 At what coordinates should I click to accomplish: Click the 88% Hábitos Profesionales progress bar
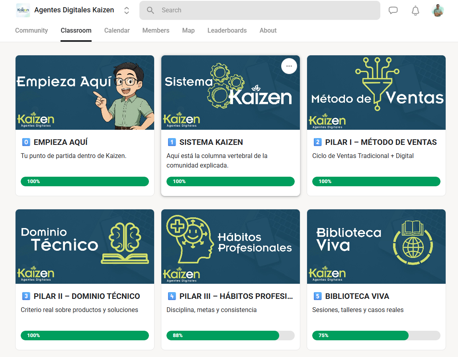pyautogui.click(x=231, y=336)
